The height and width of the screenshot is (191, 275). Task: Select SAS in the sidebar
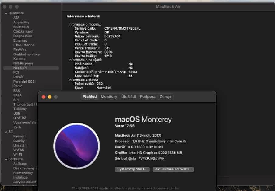16,91
